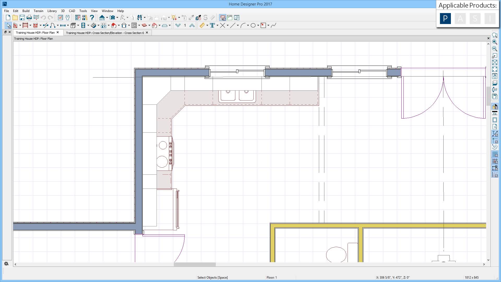Expand the Text tool dropdown arrow

(x=217, y=25)
